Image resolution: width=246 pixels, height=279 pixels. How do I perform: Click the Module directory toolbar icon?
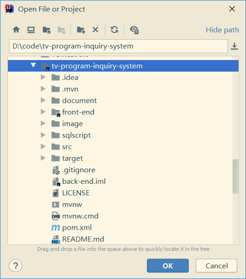[61, 30]
